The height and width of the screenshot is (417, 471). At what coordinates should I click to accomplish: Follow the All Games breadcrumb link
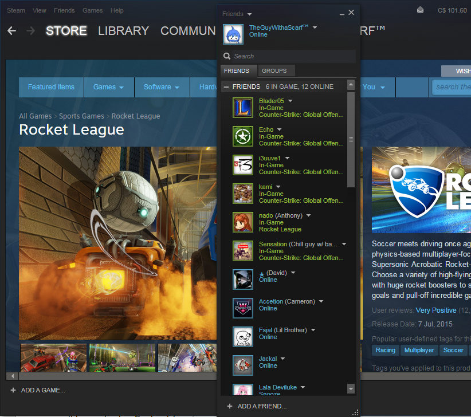[x=36, y=116]
